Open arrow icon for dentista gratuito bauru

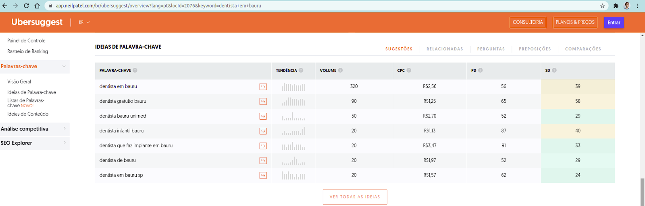point(263,102)
